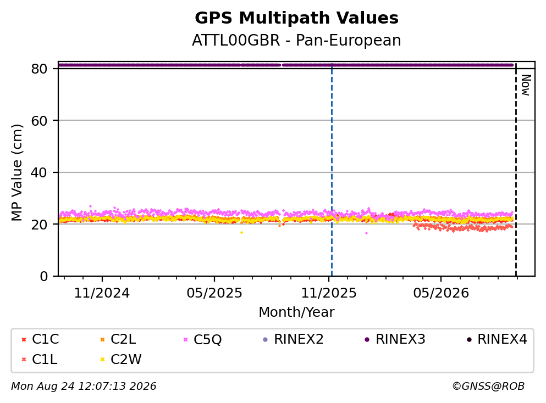Select the RINEX3 legend label

400,339
